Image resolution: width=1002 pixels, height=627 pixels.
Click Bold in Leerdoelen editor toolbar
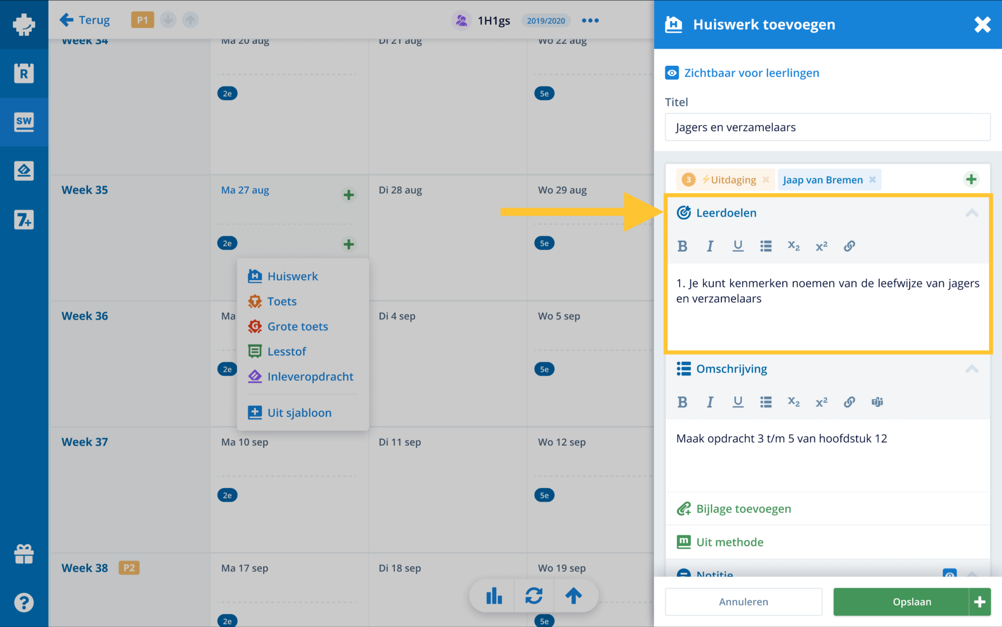click(x=682, y=246)
